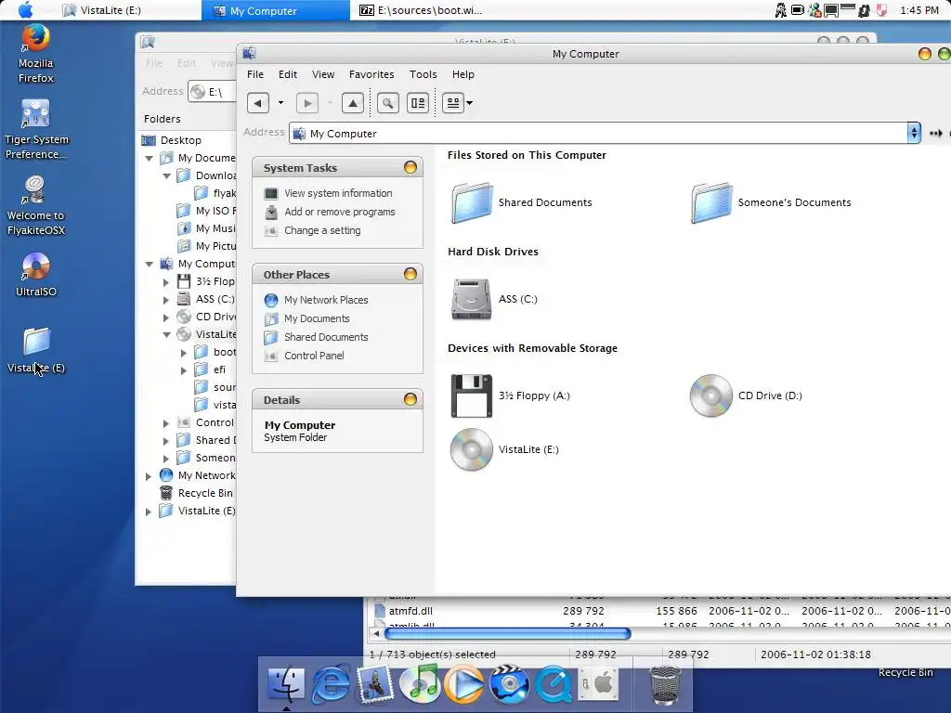
Task: Open the Trash basket in dock
Action: coord(665,685)
